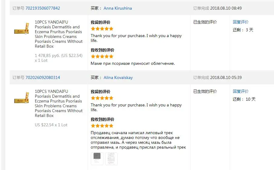Open buyer Alina Kovalskay's profile
This screenshot has height=170, width=274.
[x=118, y=77]
